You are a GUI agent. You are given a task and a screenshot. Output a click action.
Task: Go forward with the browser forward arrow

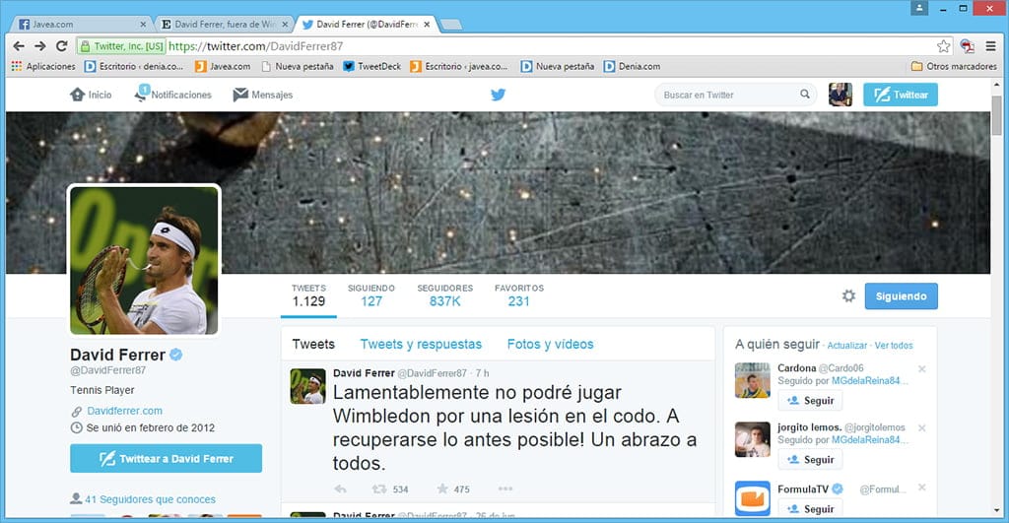click(x=39, y=46)
